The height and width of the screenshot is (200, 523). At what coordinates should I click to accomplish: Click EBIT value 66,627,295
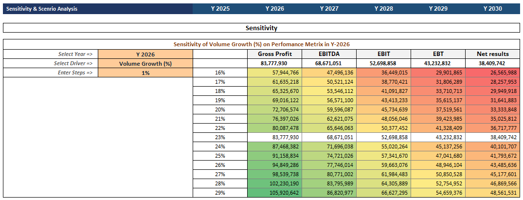pyautogui.click(x=383, y=193)
